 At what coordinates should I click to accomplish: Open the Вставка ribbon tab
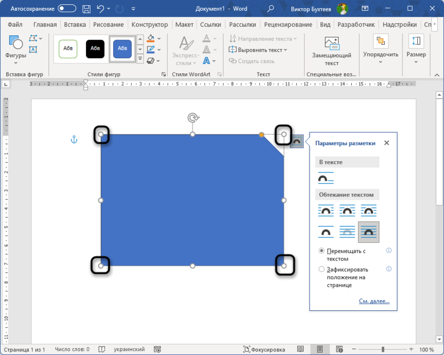tap(75, 25)
